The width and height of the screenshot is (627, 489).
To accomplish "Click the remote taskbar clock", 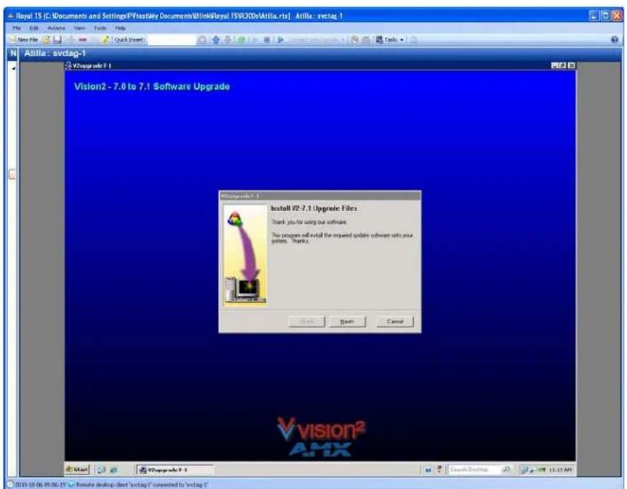I will click(x=560, y=470).
